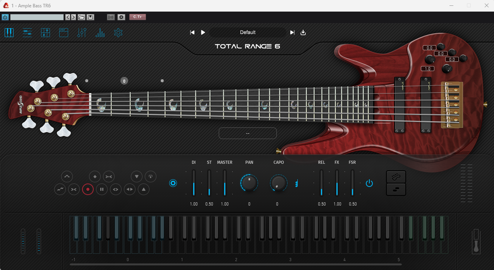494x270 pixels.
Task: Adjust the MASTER volume slider
Action: point(225,183)
